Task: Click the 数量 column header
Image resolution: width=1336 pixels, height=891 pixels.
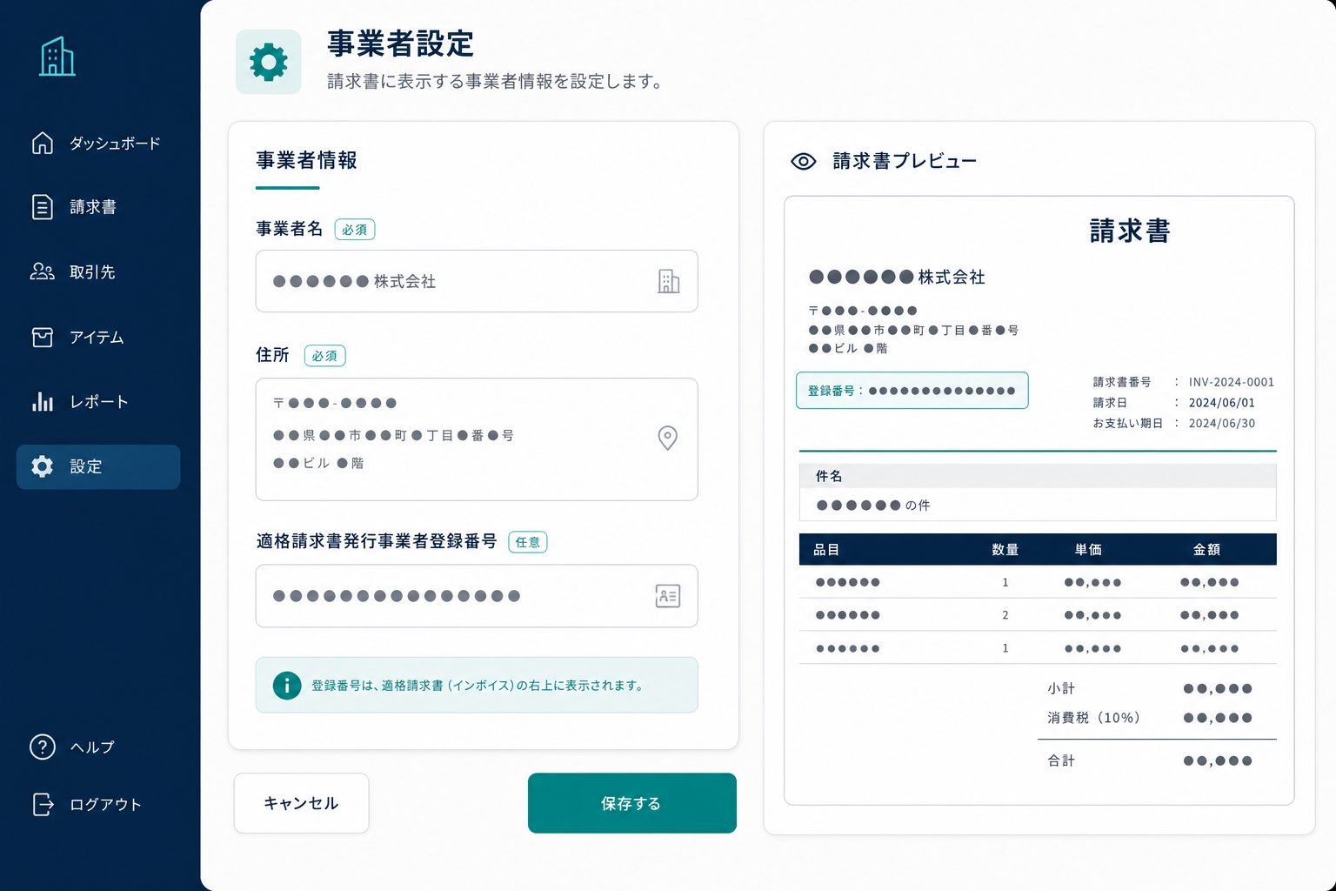Action: click(x=1005, y=550)
